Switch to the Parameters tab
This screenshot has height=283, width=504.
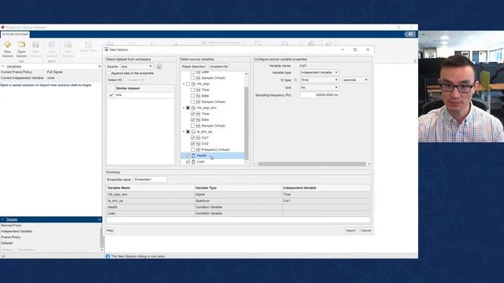tap(26, 250)
